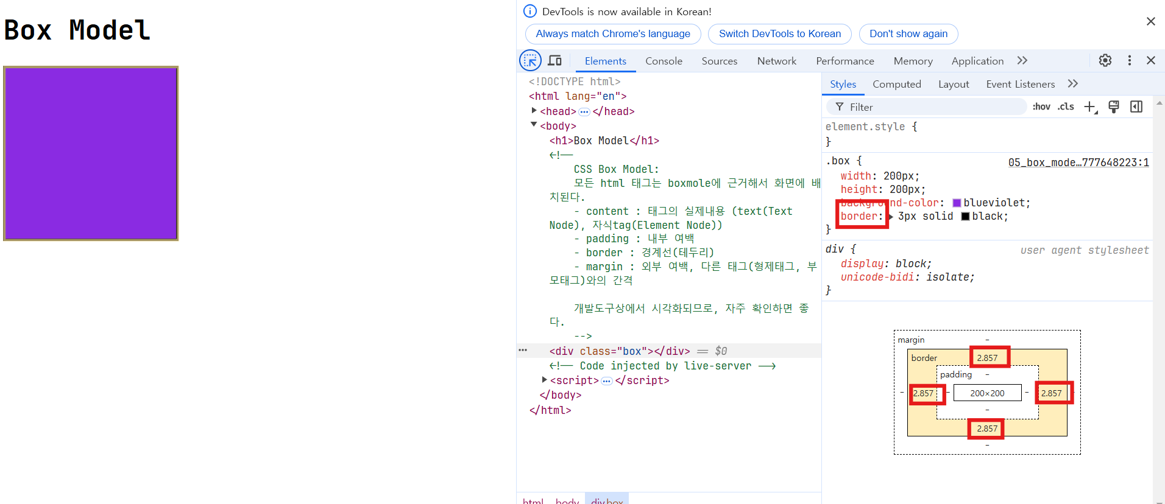Click the bottom border value 2.857

987,429
